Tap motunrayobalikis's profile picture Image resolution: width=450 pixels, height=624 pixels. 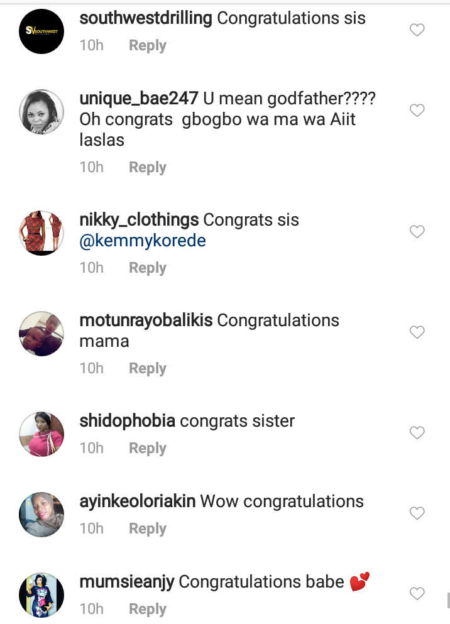[41, 333]
